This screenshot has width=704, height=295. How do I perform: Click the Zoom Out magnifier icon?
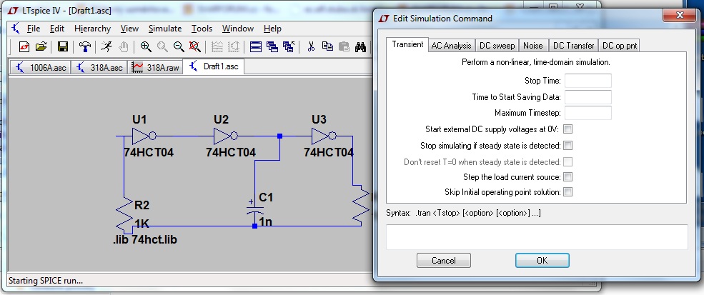pyautogui.click(x=178, y=46)
